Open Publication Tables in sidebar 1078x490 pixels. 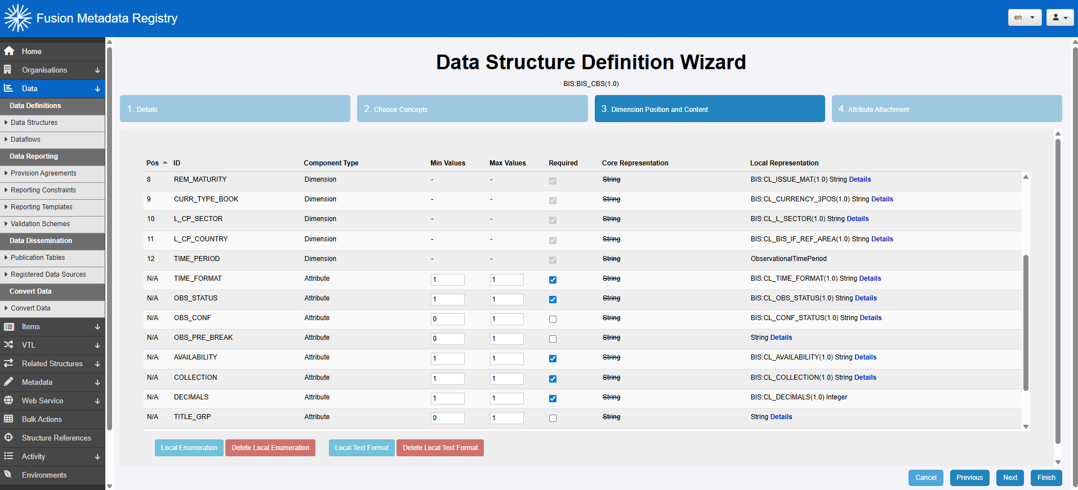tap(52, 258)
